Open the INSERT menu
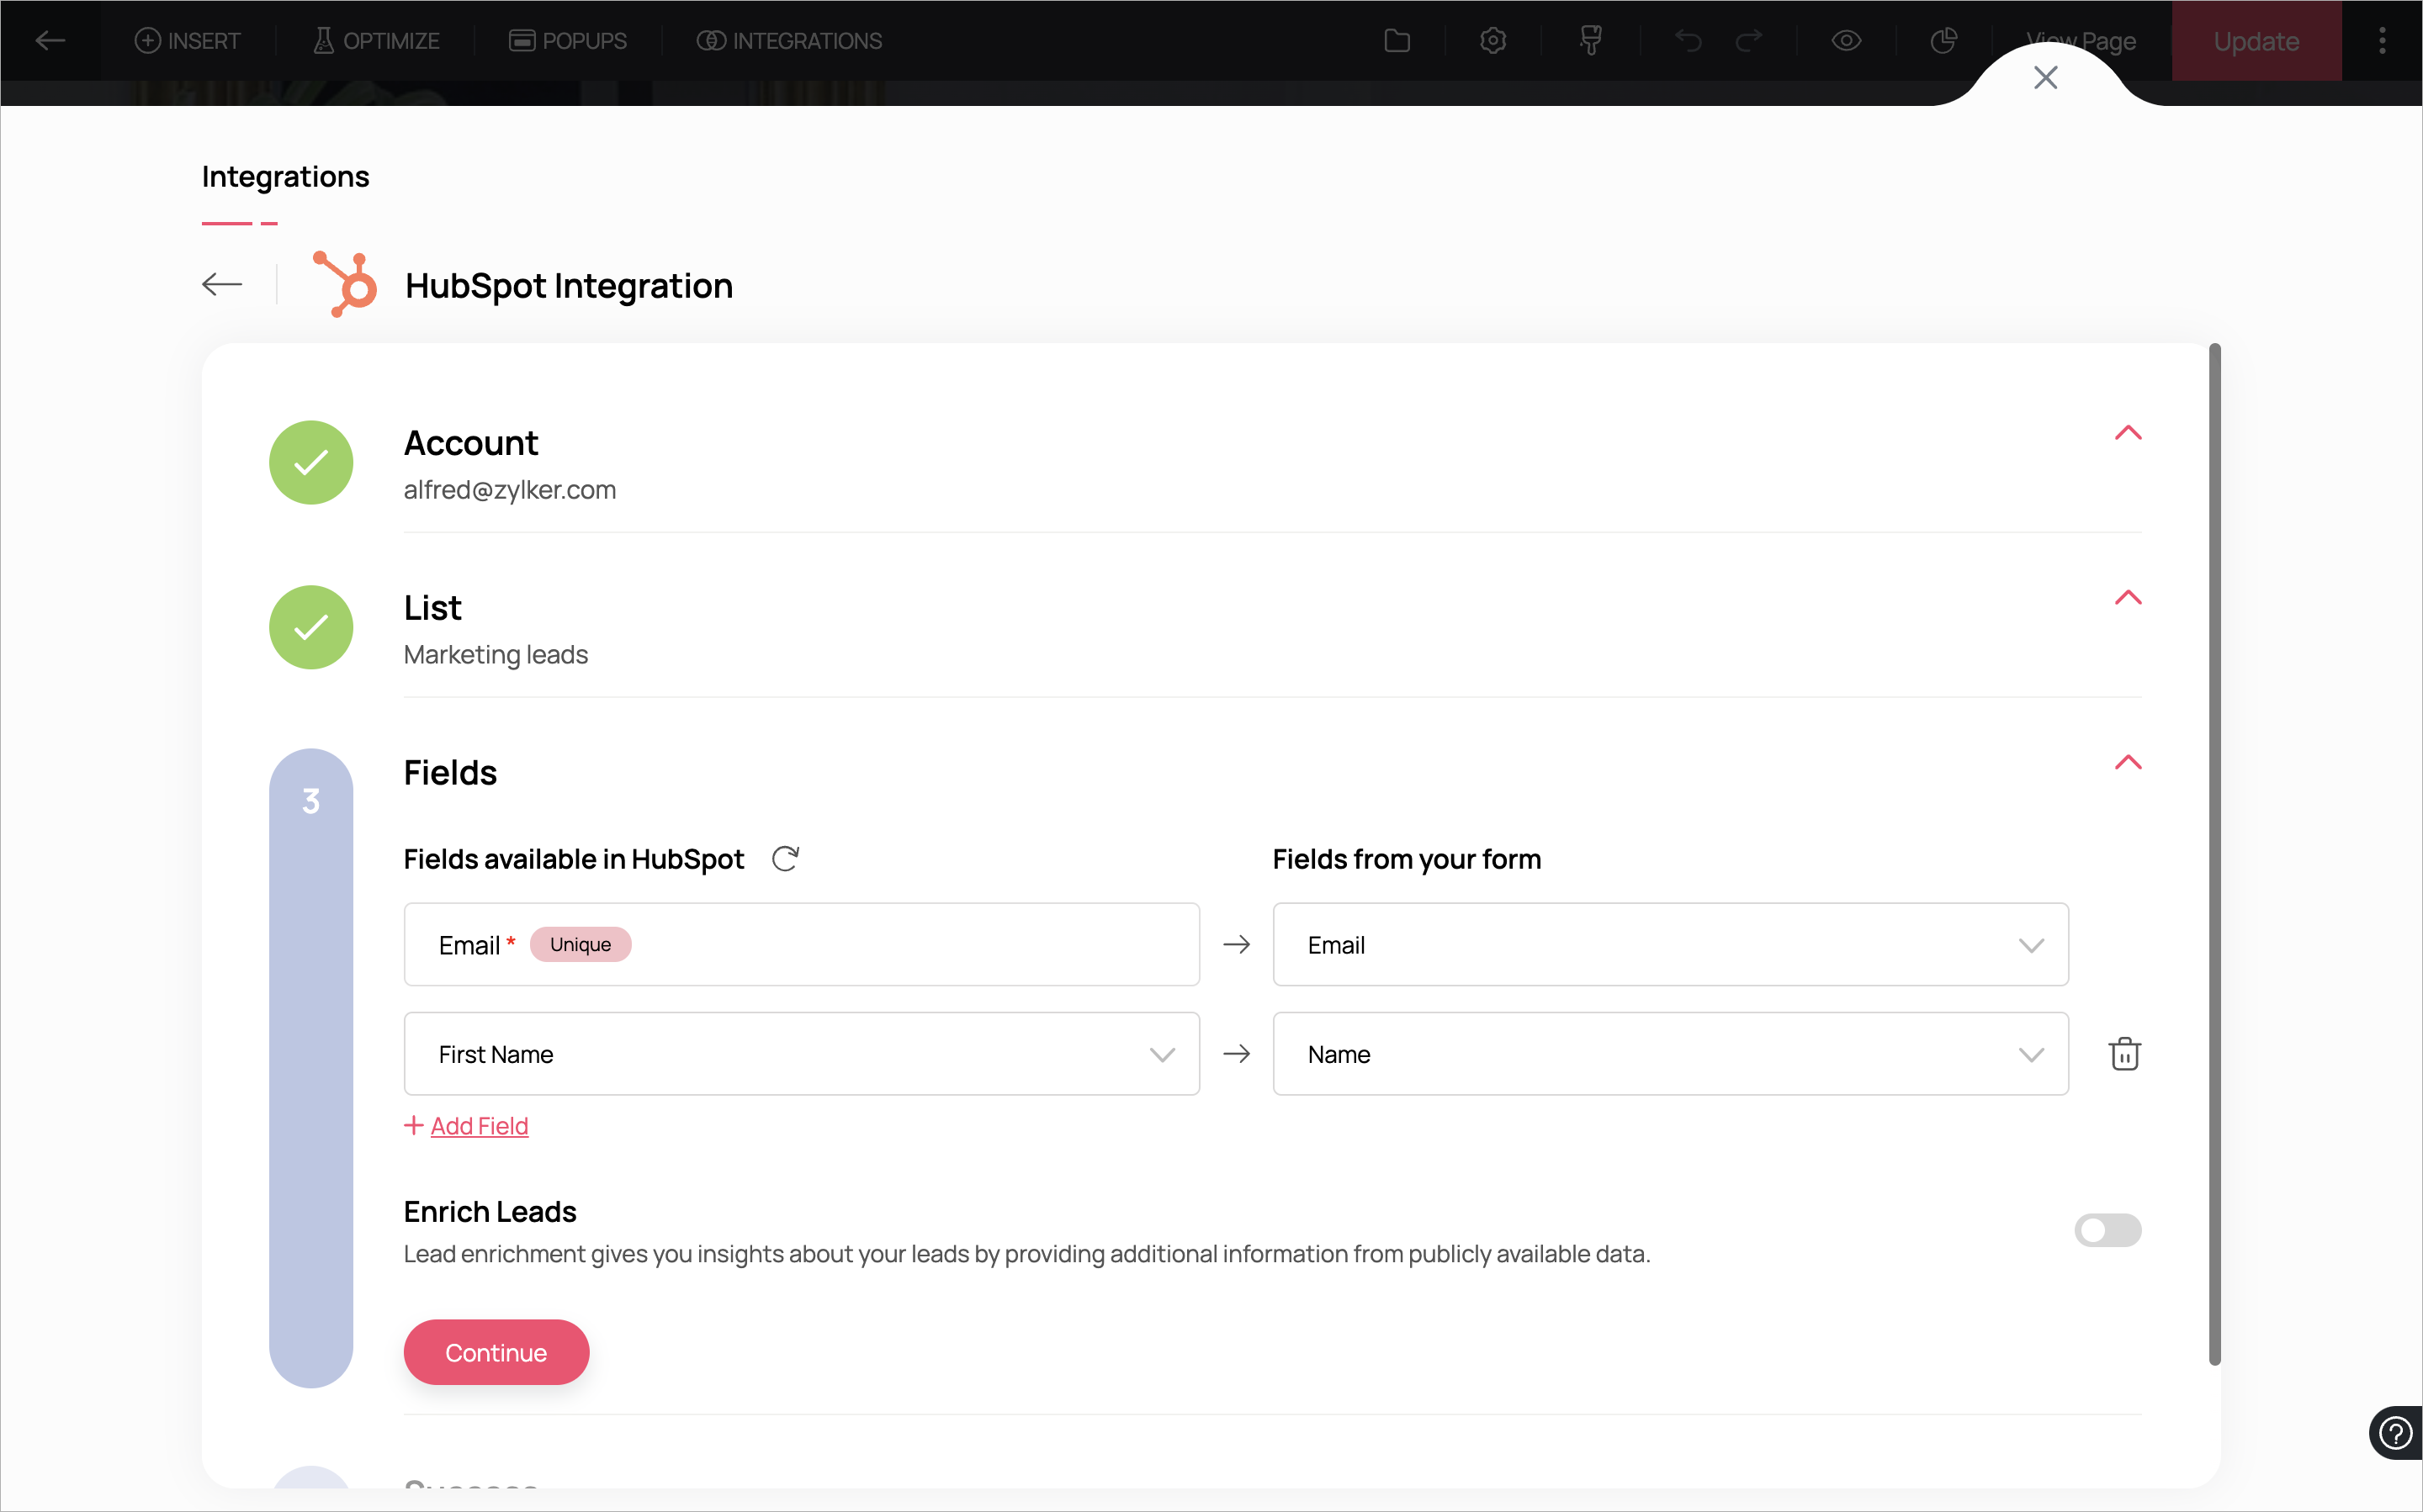Image resolution: width=2423 pixels, height=1512 pixels. (188, 41)
